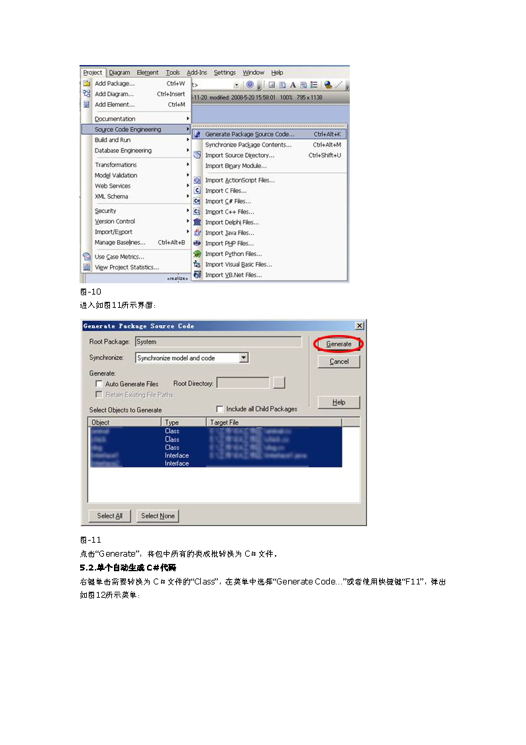526x745 pixels.
Task: Click the Add Element icon
Action: pos(87,104)
